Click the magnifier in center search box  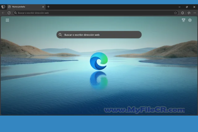60,35
